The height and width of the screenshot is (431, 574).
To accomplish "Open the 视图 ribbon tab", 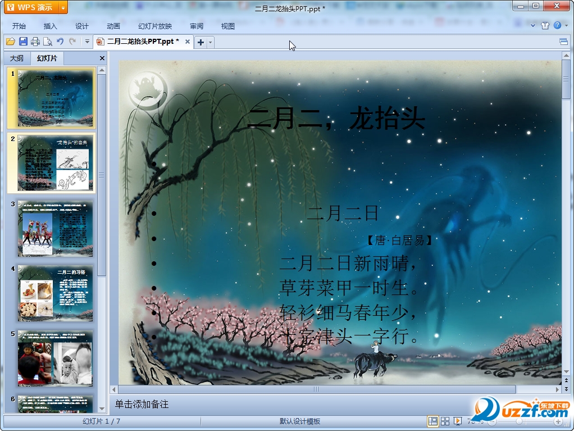I will [227, 26].
